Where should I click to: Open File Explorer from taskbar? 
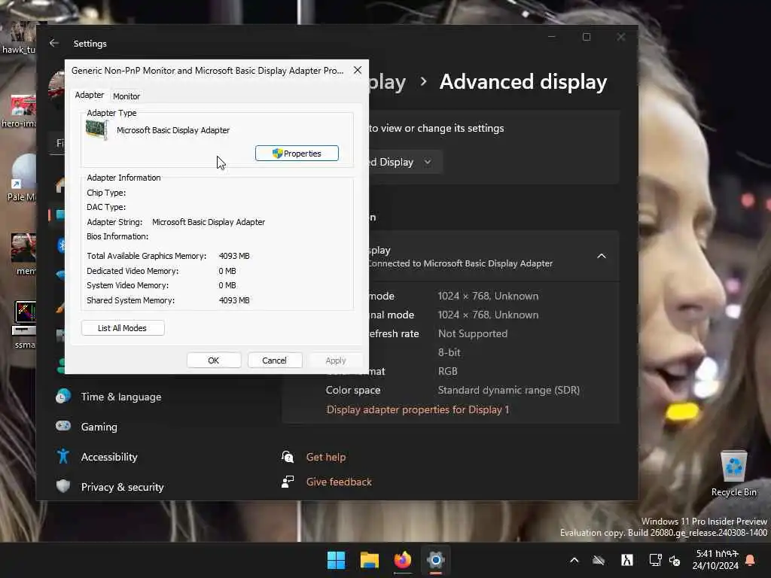(369, 560)
